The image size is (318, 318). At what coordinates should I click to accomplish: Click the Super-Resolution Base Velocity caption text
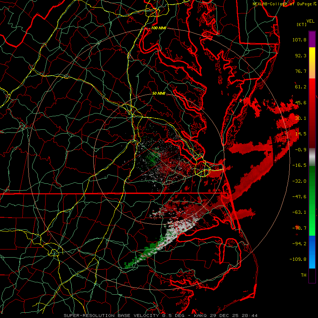click(160, 316)
